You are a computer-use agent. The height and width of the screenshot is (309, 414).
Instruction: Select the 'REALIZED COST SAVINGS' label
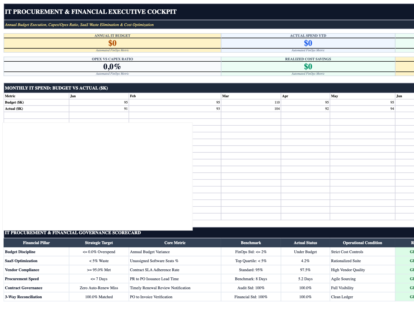tap(308, 59)
